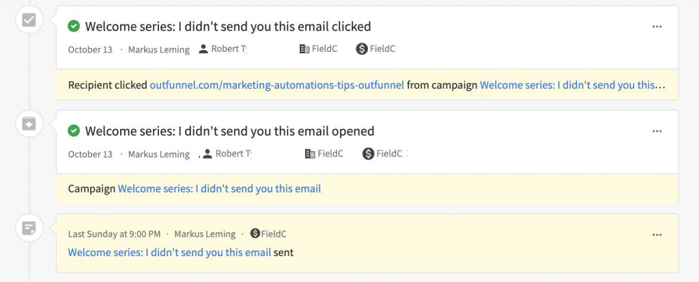
Task: Open Welcome series link in the sent note
Action: (x=169, y=253)
